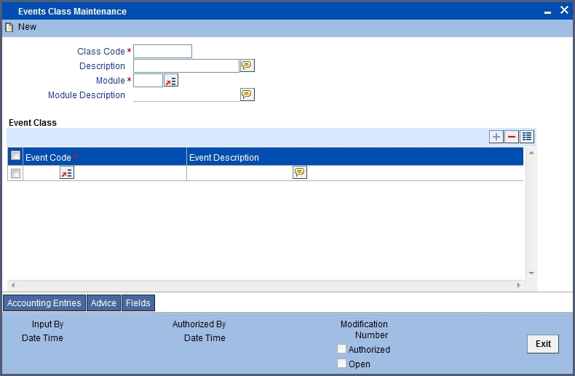The height and width of the screenshot is (376, 575).
Task: Open the Description field comment popup icon
Action: click(247, 65)
